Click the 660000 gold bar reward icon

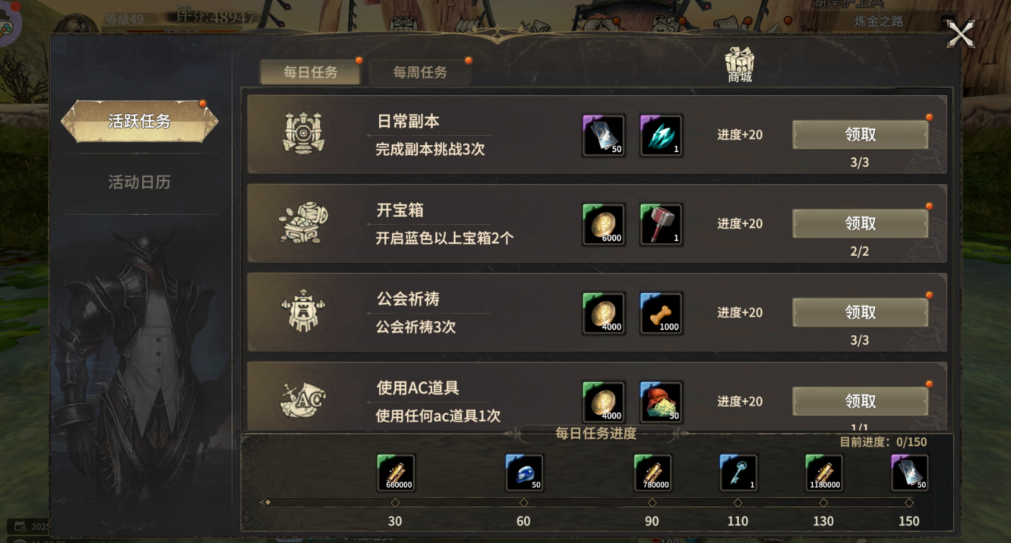click(396, 473)
